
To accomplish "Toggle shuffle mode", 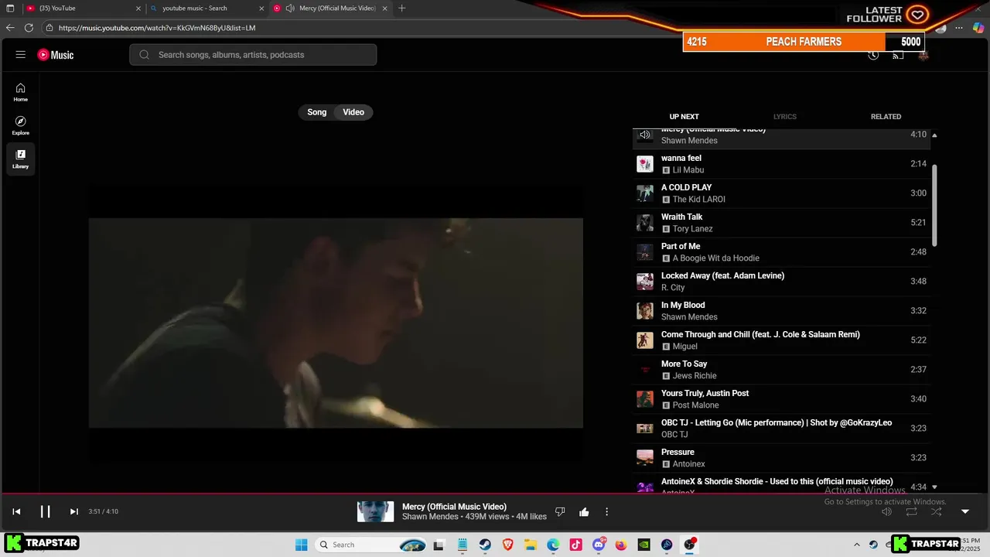I will pos(937,511).
